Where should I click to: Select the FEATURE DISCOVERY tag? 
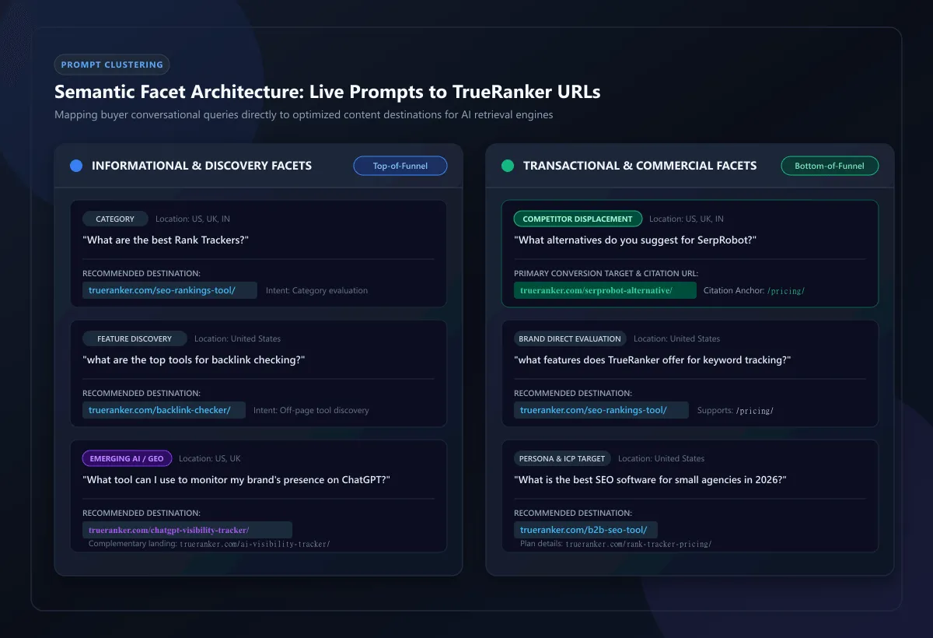[135, 338]
